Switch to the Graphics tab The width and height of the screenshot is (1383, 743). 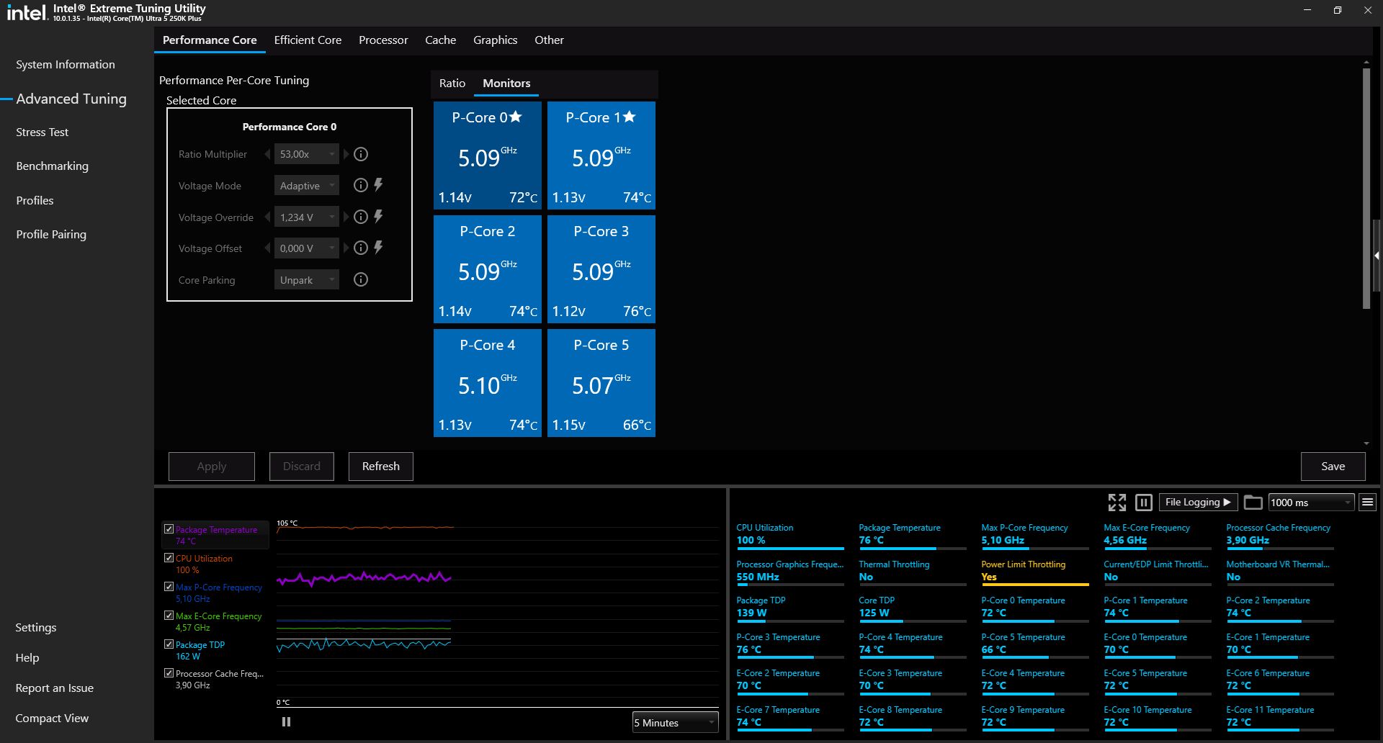(495, 40)
